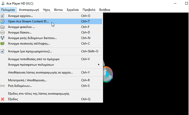Screen dimensions: 189x115
Task: Click the Ace Stream colorful ring icon
Action: click(3, 21)
